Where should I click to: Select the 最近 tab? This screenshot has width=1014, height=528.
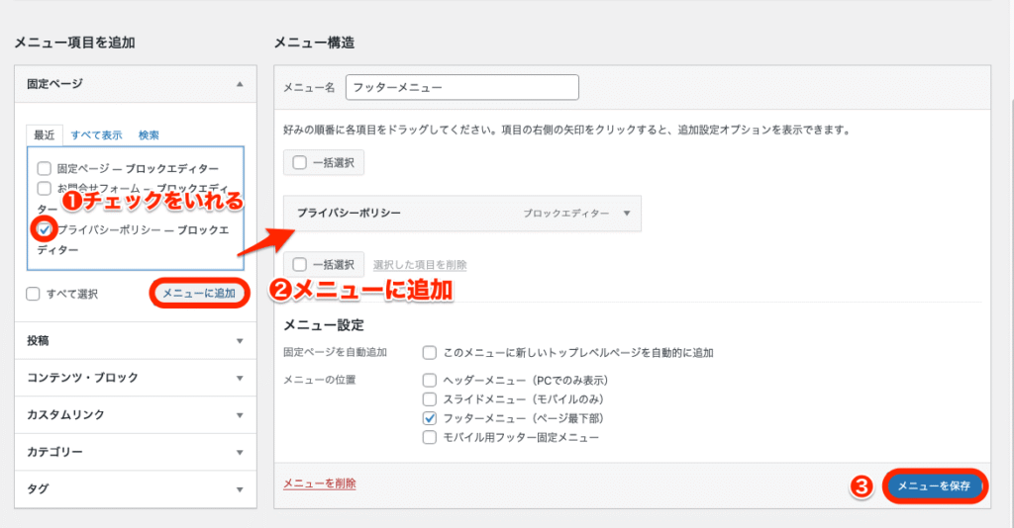(x=45, y=135)
